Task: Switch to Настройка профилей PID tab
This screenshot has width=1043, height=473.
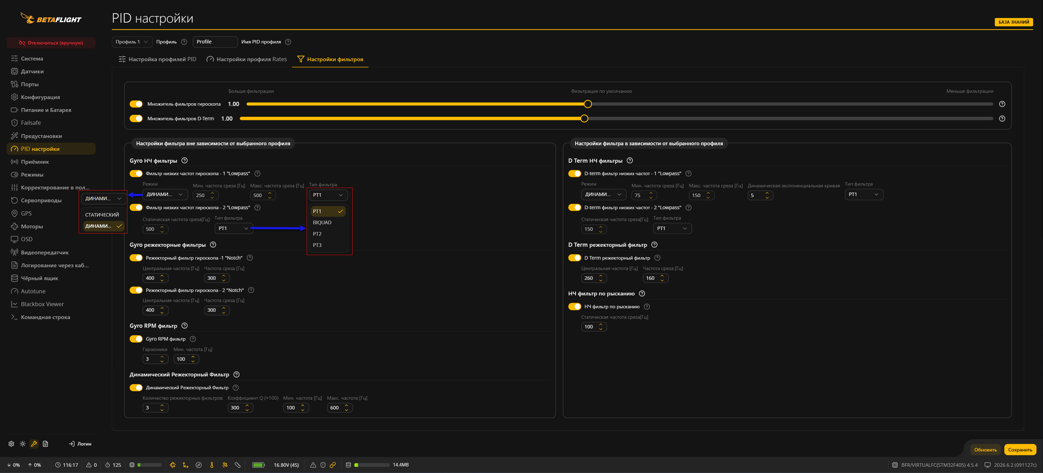Action: [x=157, y=59]
